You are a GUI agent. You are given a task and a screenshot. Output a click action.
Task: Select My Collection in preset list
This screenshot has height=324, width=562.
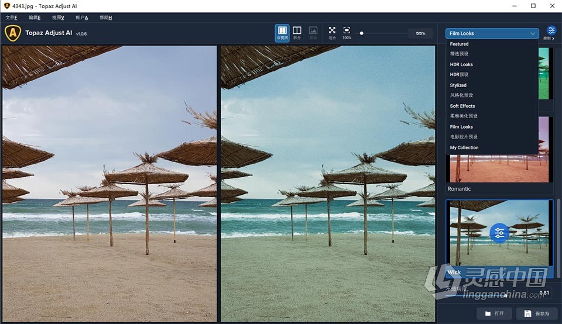[464, 147]
